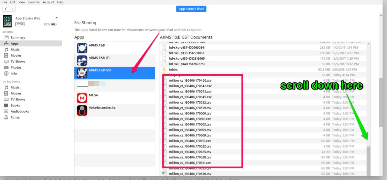Open the Help menu
The width and height of the screenshot is (387, 180).
tap(60, 2)
